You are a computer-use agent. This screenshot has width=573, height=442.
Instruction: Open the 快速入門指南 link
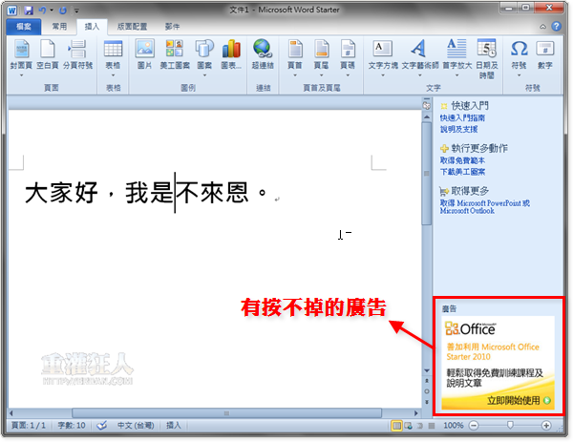[462, 117]
